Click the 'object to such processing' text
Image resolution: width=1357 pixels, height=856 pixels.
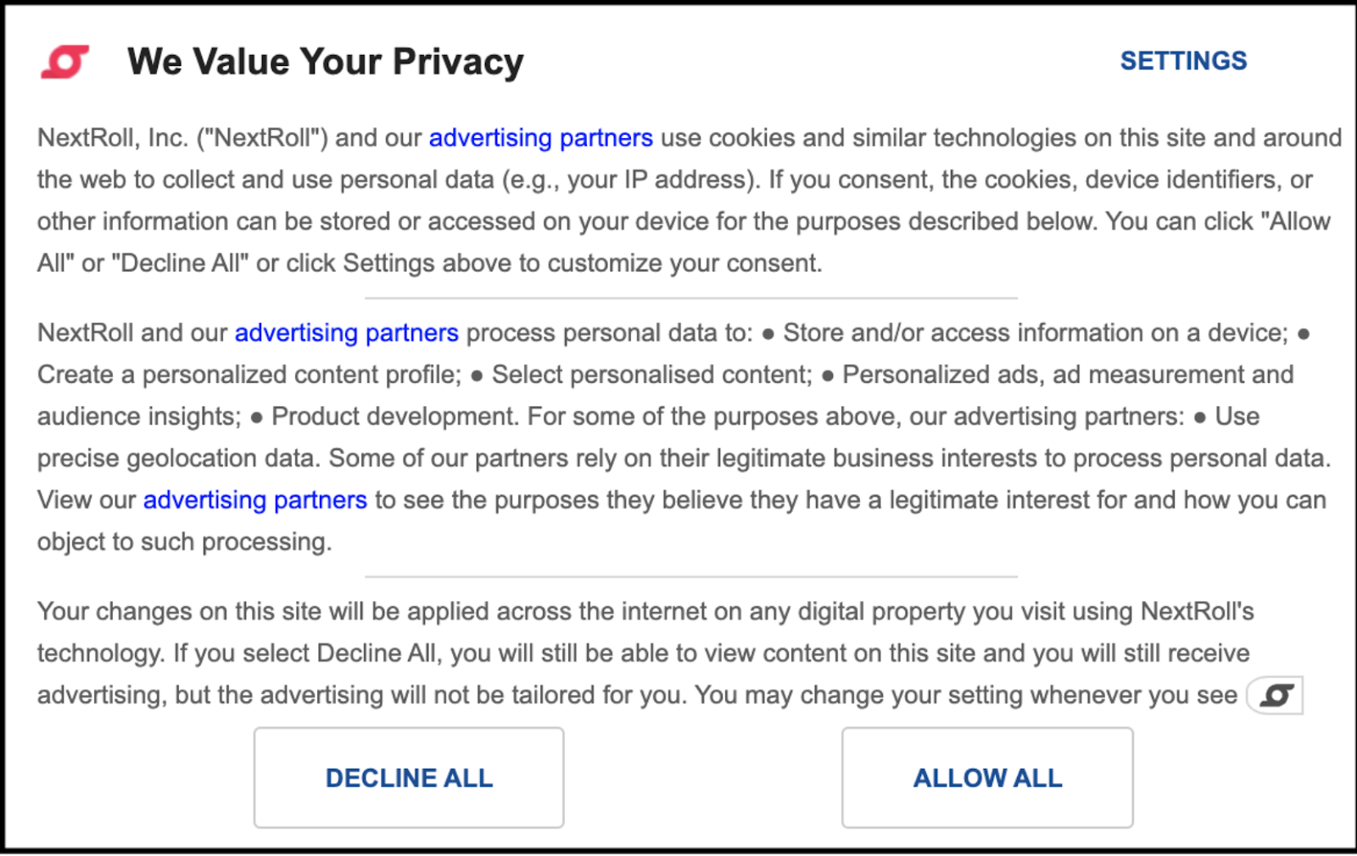coord(184,542)
